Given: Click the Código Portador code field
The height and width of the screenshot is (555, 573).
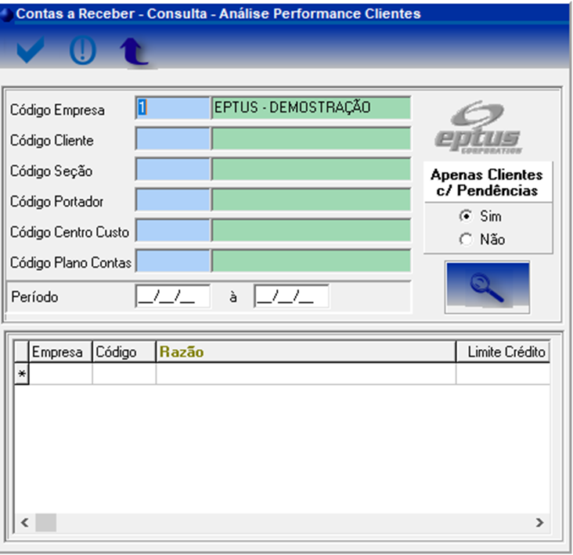Looking at the screenshot, I should coord(173,200).
